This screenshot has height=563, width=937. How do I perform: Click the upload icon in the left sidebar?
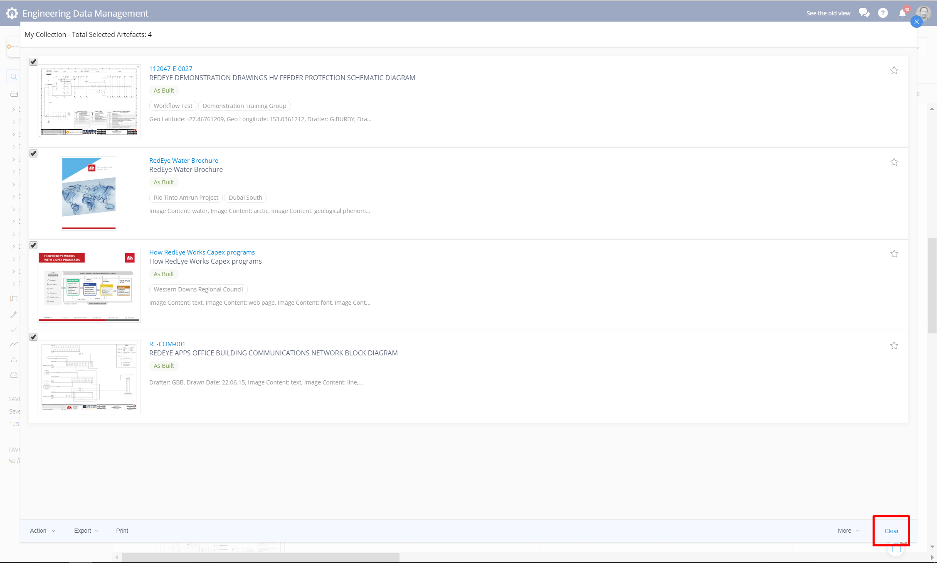tap(14, 360)
